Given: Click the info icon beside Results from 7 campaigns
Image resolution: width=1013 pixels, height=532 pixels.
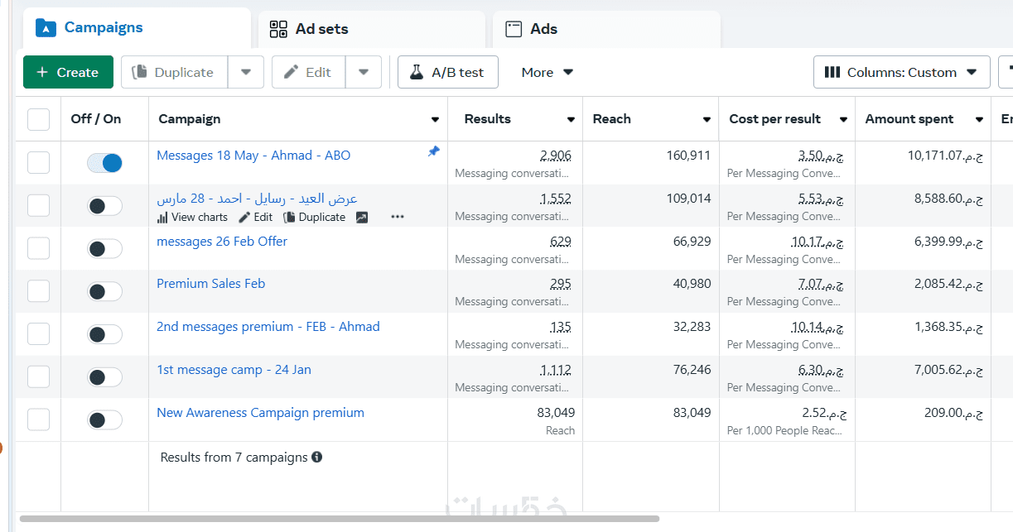Looking at the screenshot, I should [317, 458].
